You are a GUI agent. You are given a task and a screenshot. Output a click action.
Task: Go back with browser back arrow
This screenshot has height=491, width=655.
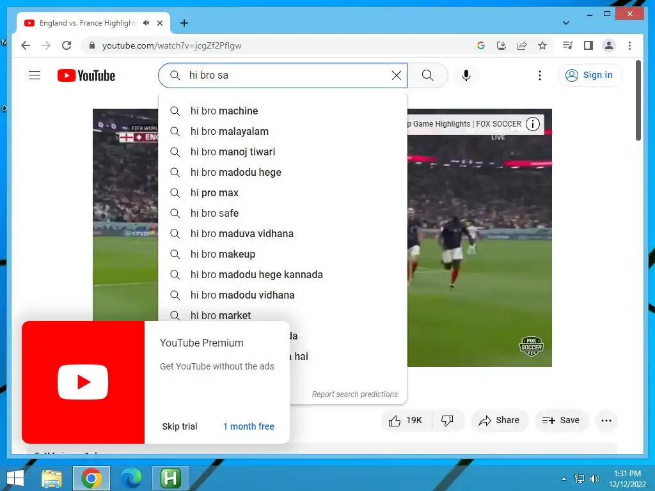[x=26, y=45]
